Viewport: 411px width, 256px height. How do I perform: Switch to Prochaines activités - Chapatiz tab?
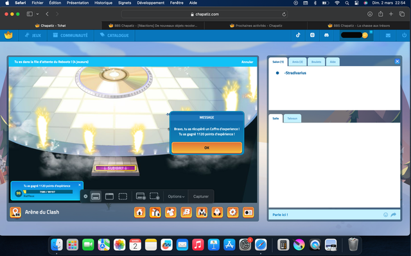coord(256,26)
